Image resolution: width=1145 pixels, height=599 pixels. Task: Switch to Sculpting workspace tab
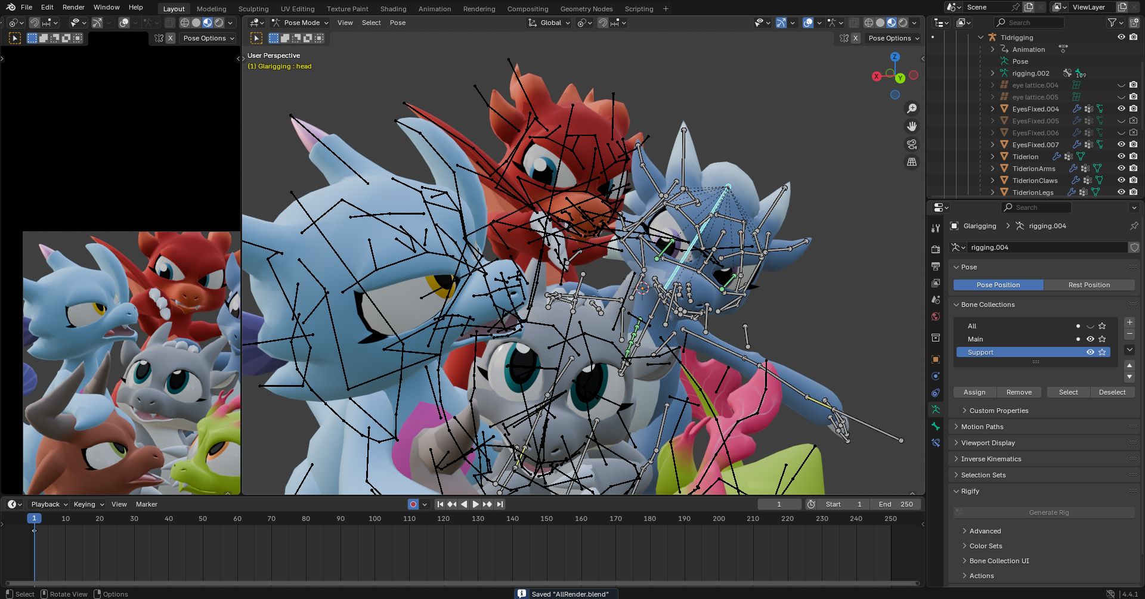[253, 9]
